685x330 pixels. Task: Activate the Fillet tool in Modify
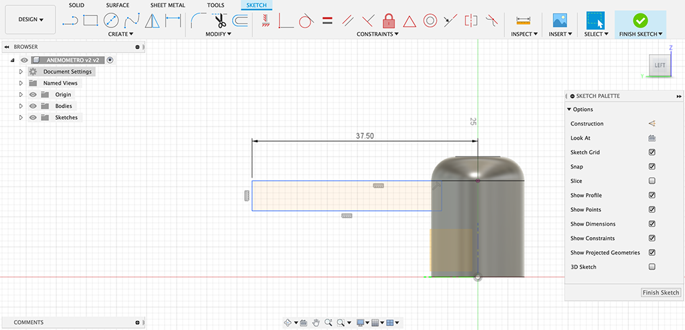(198, 21)
